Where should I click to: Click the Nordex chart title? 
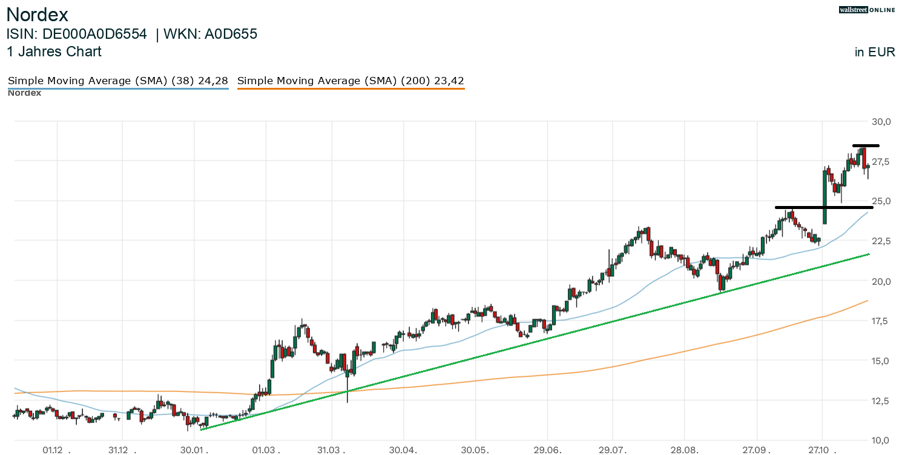37,15
